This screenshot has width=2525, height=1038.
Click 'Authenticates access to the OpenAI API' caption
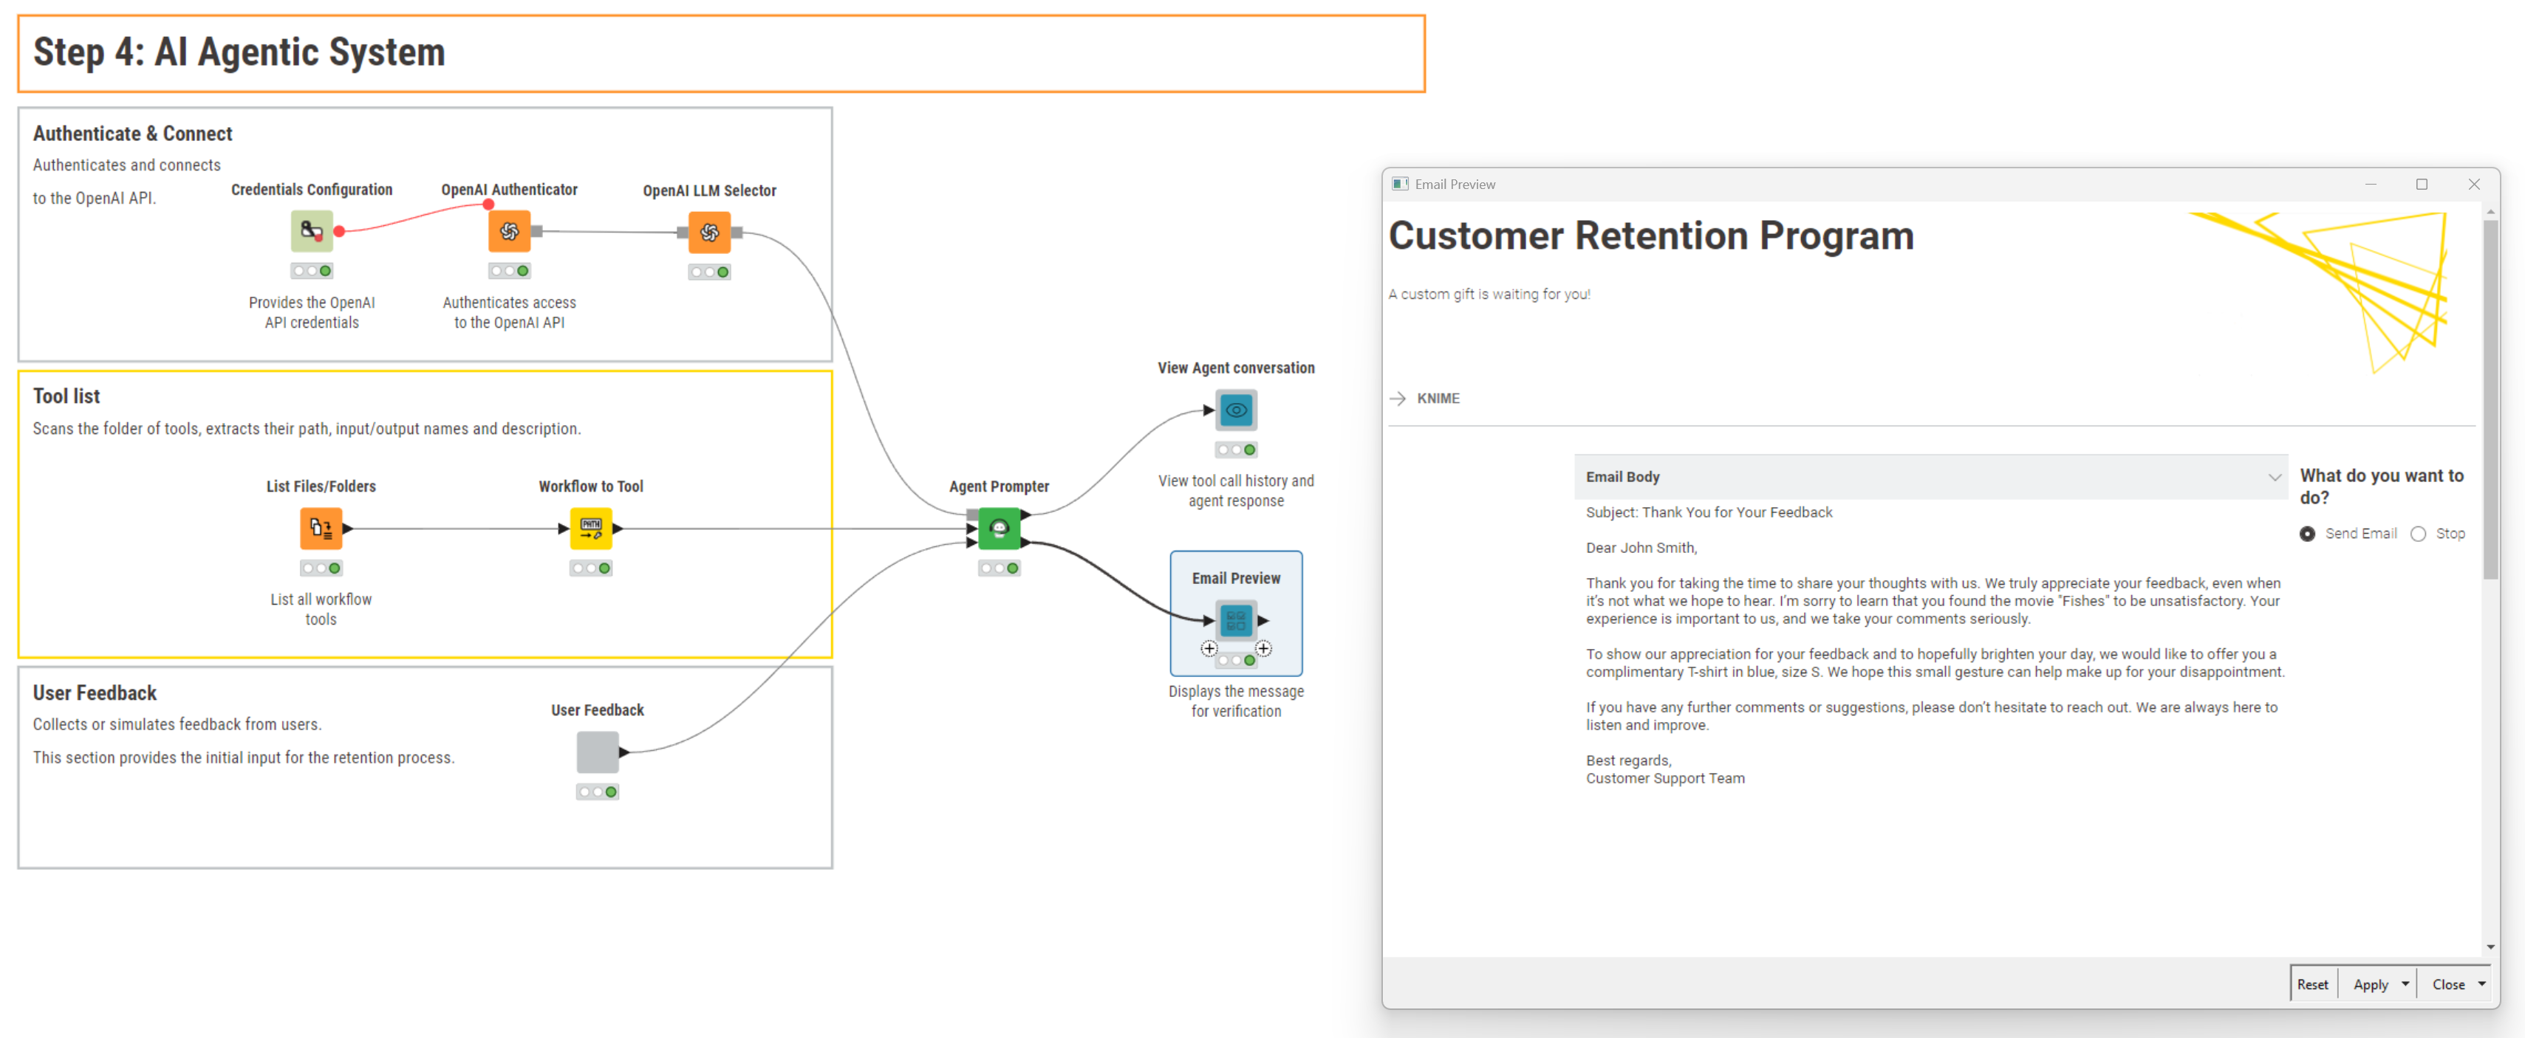(x=510, y=312)
